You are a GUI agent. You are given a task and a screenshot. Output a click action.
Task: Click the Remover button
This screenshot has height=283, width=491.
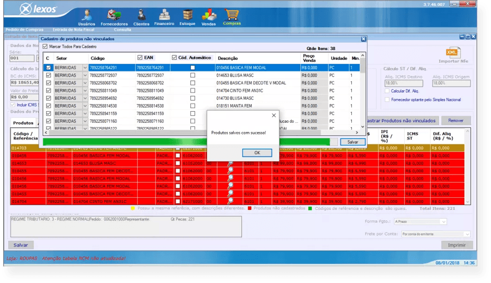click(x=455, y=121)
